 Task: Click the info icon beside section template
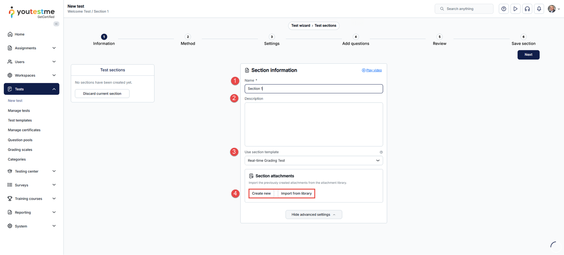point(381,152)
